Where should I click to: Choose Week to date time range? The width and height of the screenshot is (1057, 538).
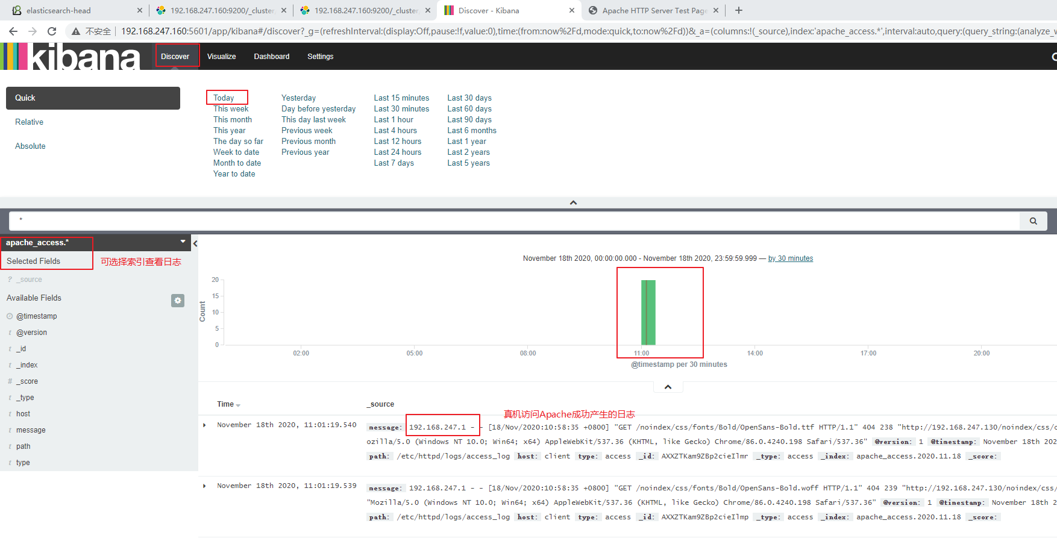[236, 152]
